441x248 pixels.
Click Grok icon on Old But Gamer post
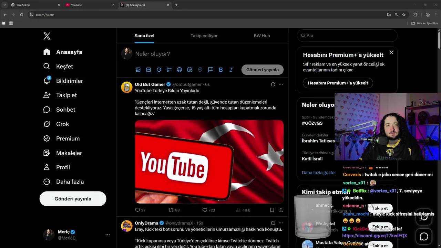[x=273, y=84]
